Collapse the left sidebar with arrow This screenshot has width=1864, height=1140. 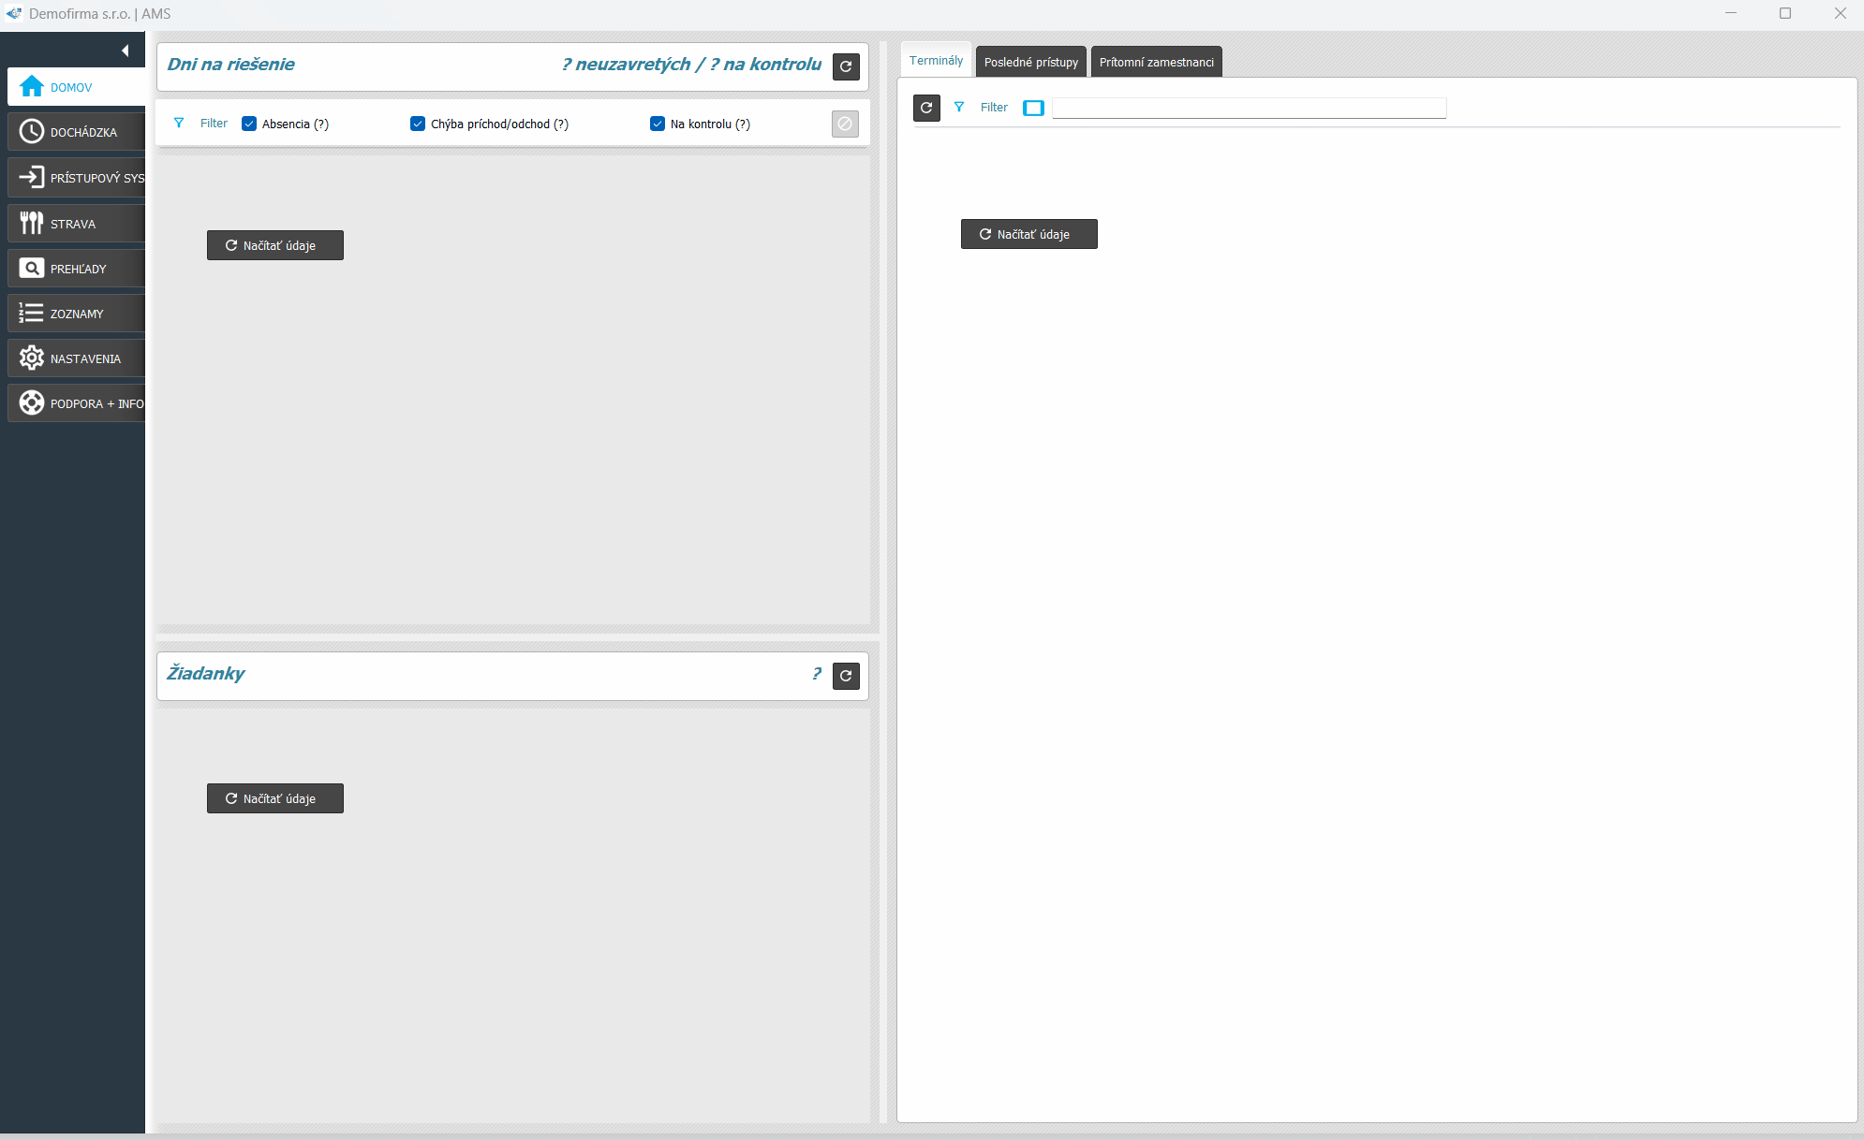pos(126,51)
